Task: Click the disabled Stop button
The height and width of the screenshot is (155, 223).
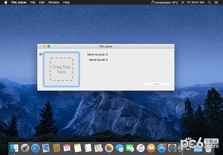Action: pos(156,84)
